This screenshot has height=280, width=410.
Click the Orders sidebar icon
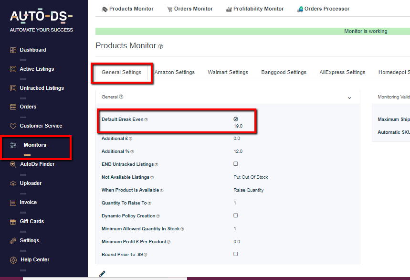pos(13,107)
